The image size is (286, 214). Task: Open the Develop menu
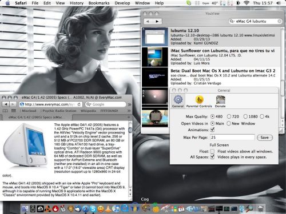122,3
